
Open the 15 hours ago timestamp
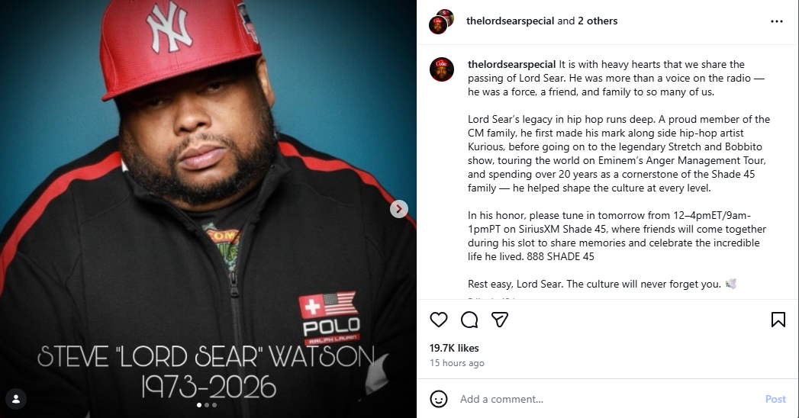click(x=456, y=363)
